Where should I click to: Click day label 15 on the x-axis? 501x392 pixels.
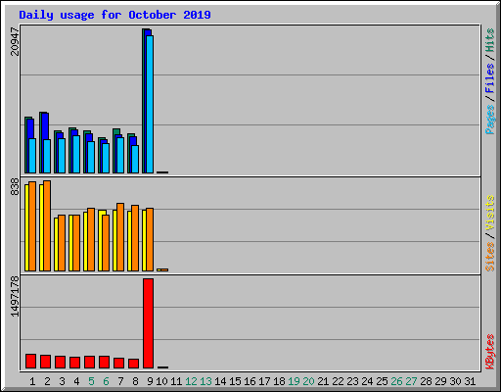(x=235, y=381)
